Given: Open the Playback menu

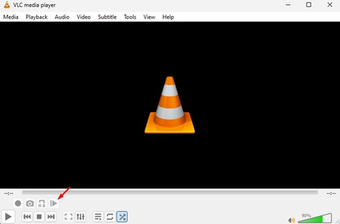Looking at the screenshot, I should tap(37, 17).
